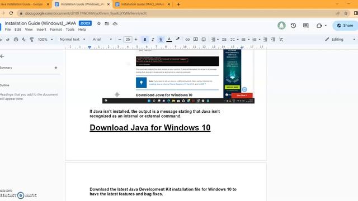The height and width of the screenshot is (201, 358).
Task: Open the numbered list options arrow
Action: click(x=260, y=40)
